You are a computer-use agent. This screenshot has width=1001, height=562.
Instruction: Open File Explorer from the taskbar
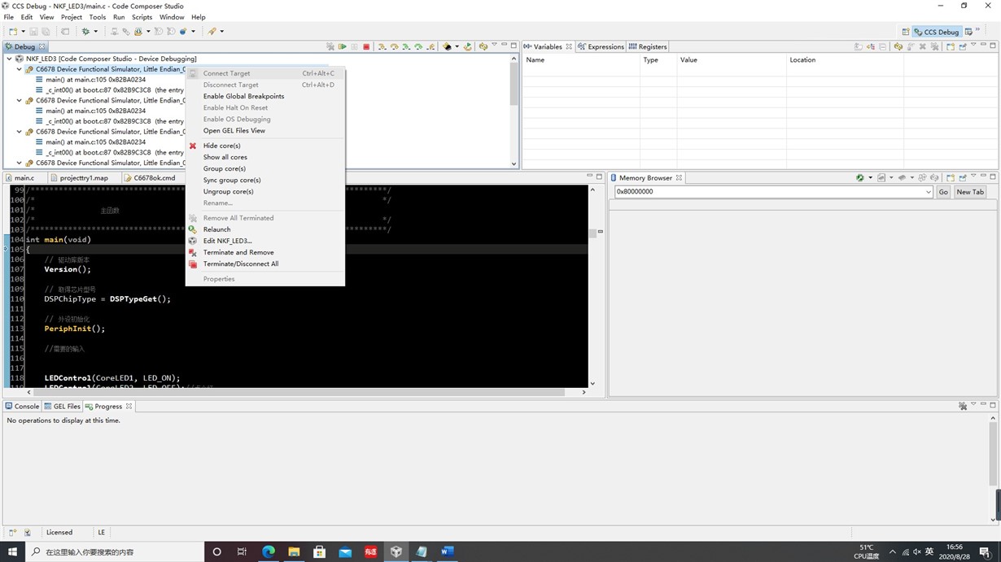(294, 551)
